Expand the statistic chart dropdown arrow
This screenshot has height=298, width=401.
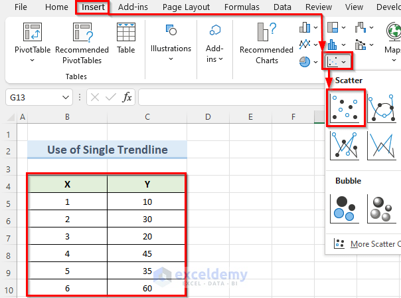343,45
